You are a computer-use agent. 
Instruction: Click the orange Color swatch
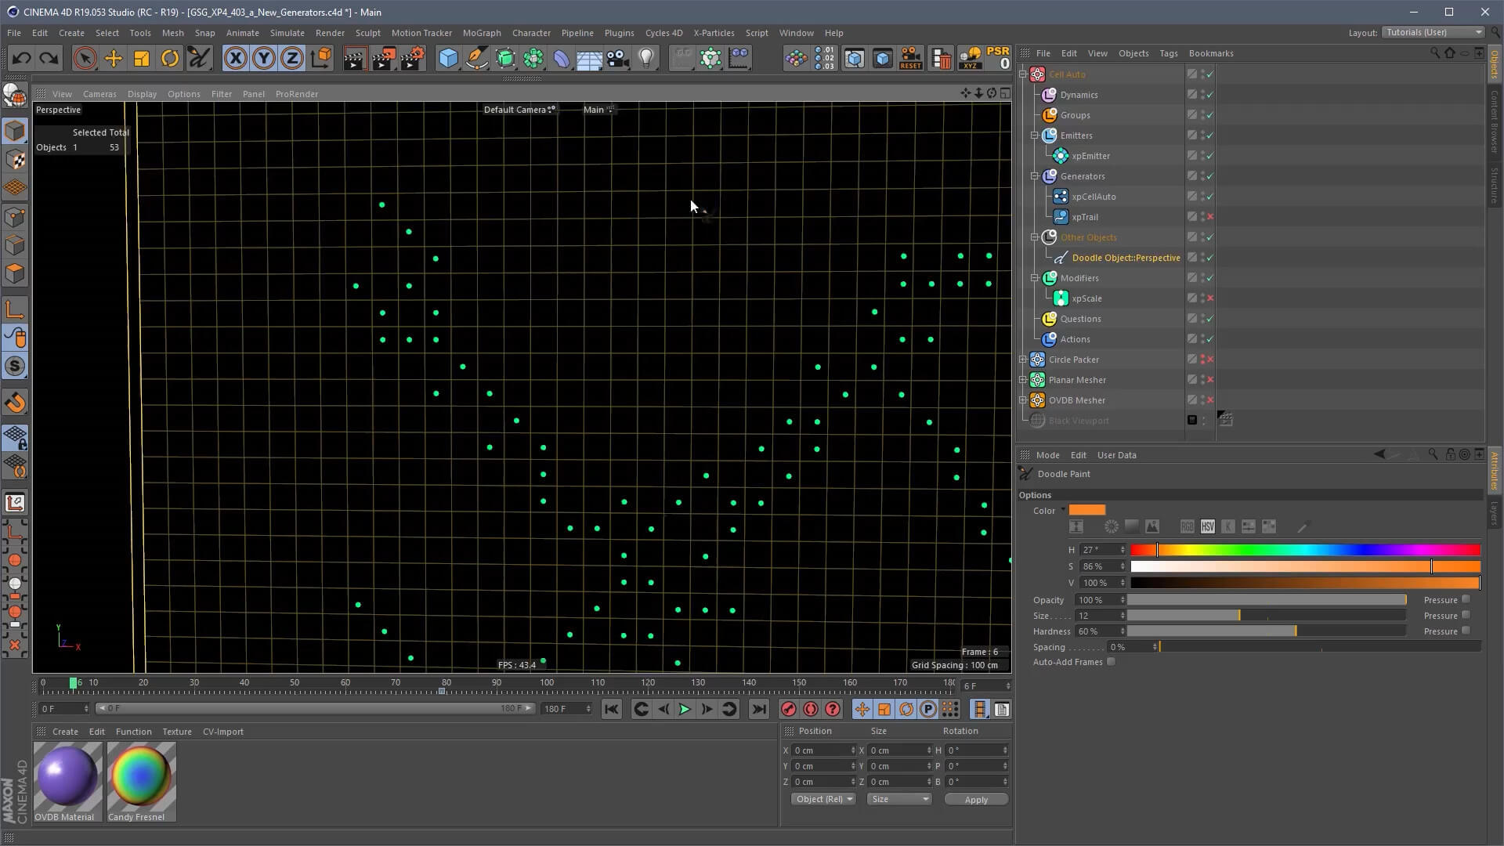coord(1086,510)
